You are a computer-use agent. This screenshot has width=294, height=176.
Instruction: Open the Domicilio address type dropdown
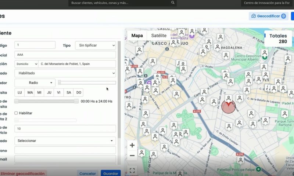(26, 64)
